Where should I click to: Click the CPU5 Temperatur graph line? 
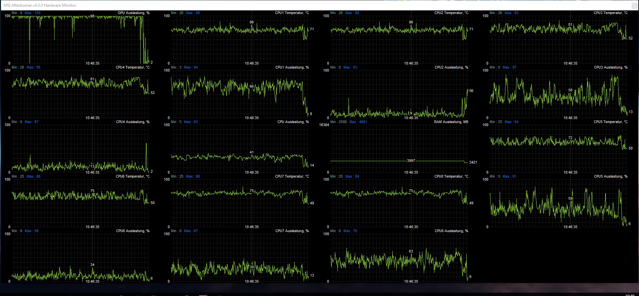click(558, 142)
